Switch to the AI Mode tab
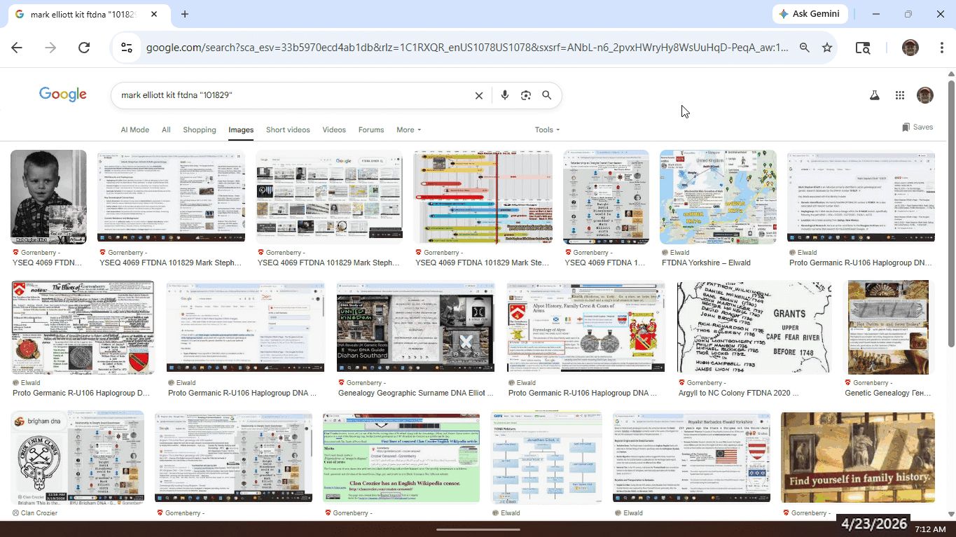Viewport: 956px width, 537px height. [134, 130]
